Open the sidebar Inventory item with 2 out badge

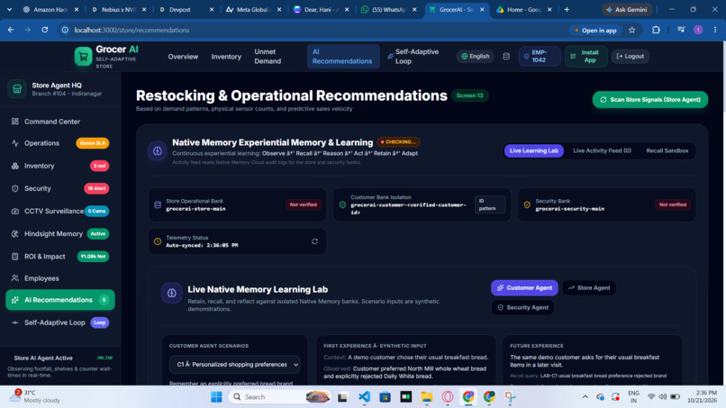[60, 166]
